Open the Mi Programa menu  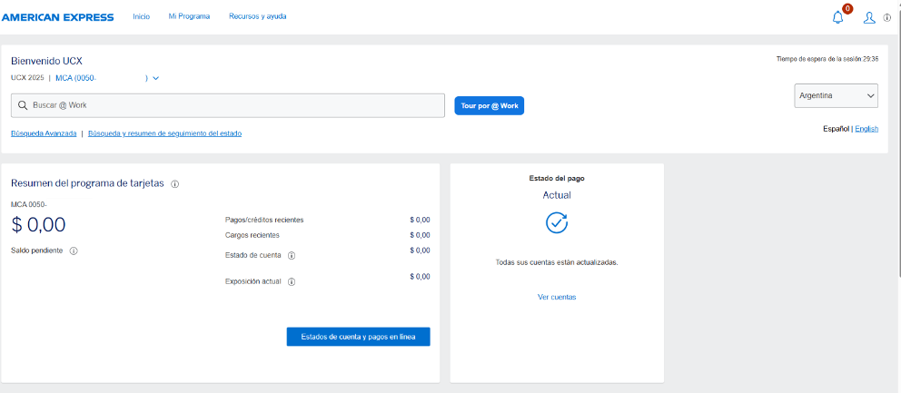(189, 16)
